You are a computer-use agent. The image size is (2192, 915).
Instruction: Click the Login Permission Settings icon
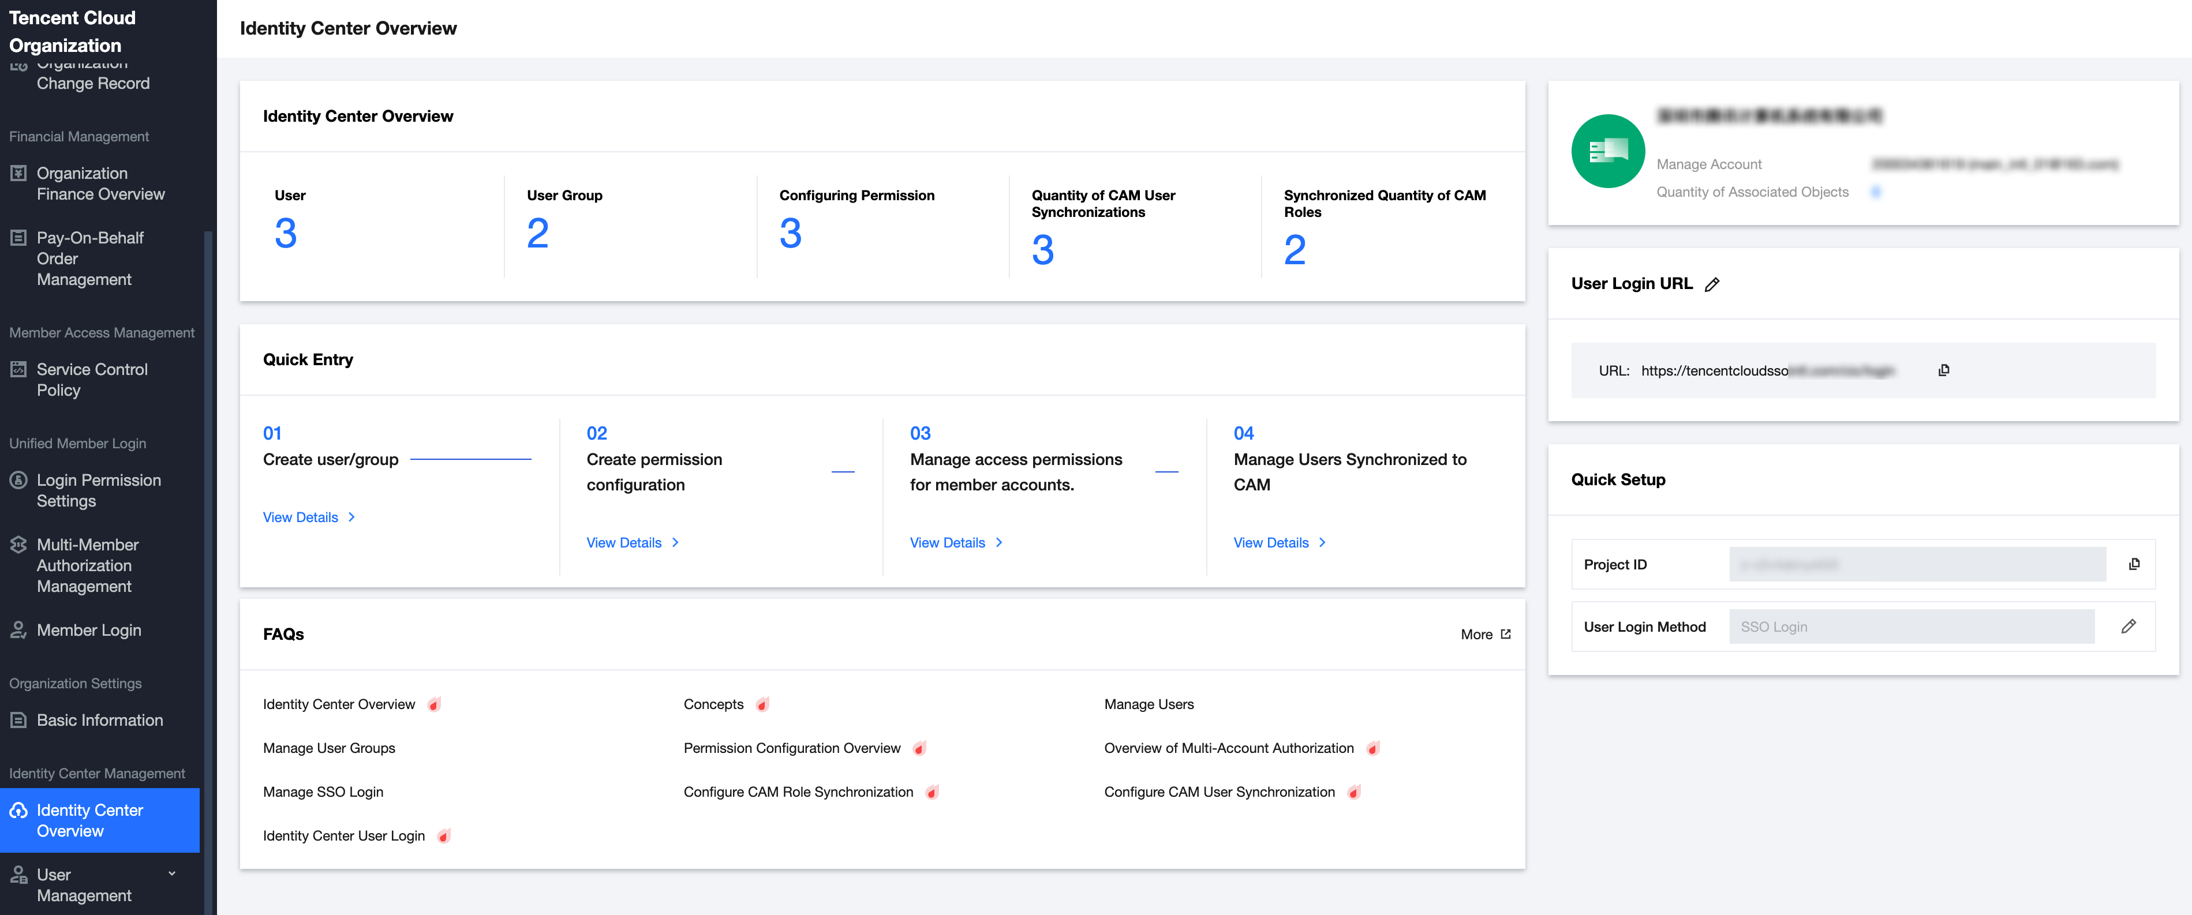18,479
